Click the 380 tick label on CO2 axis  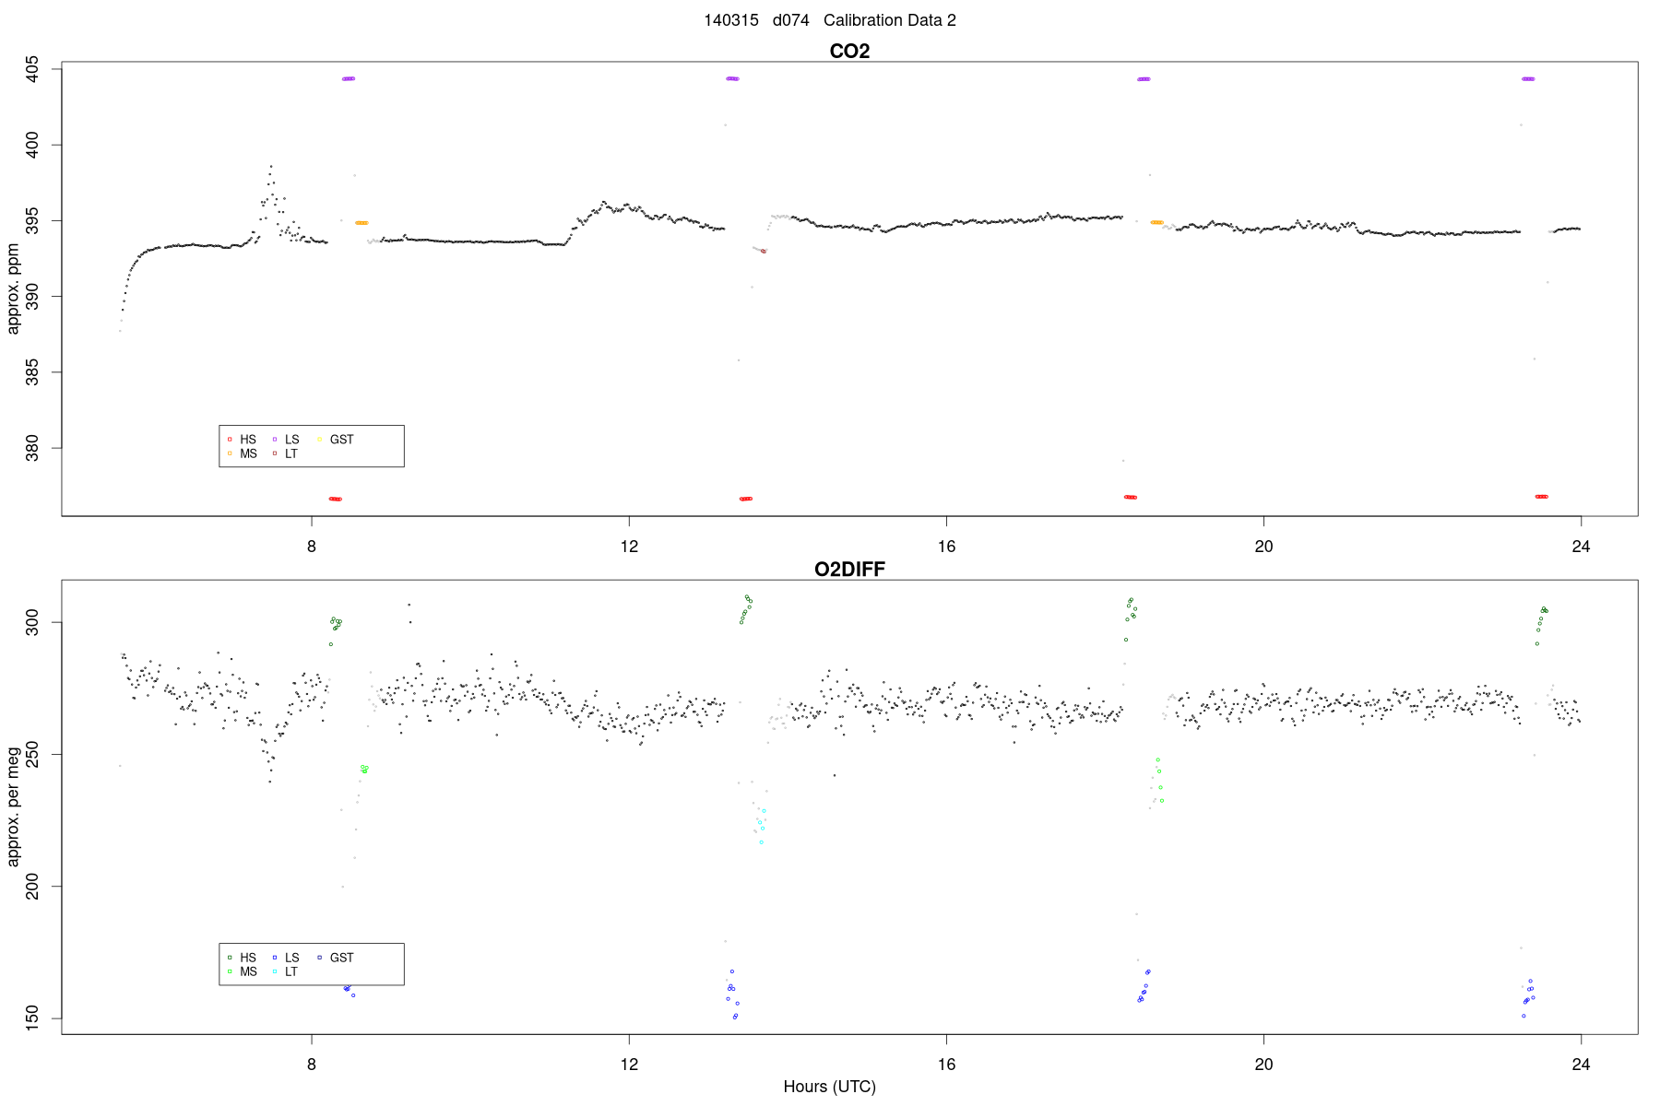tap(32, 448)
